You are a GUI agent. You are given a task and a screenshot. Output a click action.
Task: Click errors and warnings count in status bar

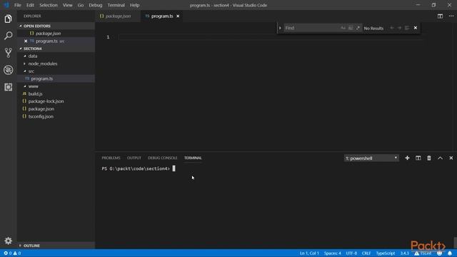click(12, 253)
